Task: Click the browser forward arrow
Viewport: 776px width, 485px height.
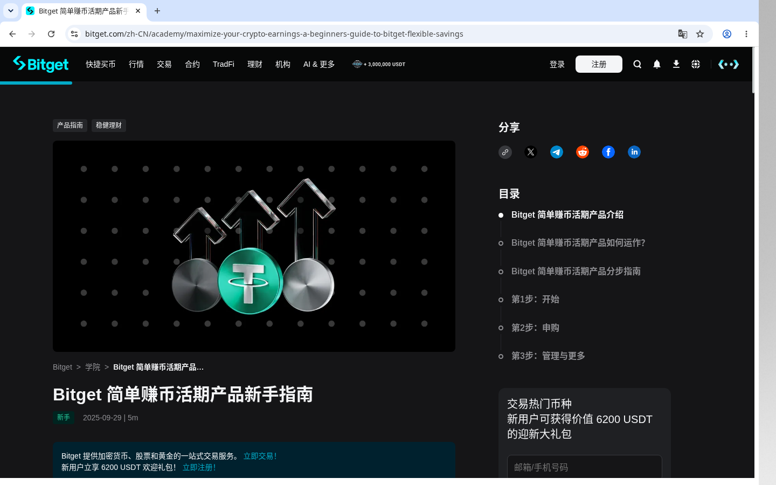Action: point(32,34)
